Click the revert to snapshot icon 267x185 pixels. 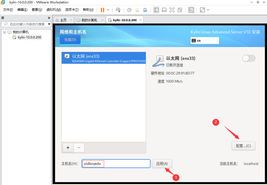137,10
